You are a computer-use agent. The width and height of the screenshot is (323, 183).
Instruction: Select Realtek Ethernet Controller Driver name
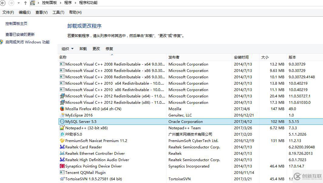tap(95, 153)
